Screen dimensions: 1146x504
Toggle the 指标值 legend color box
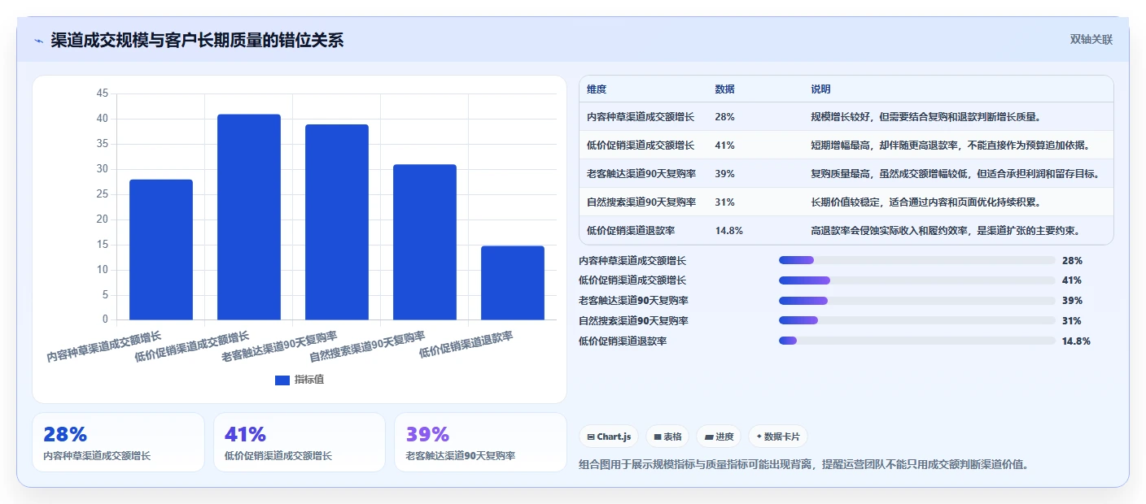[x=282, y=380]
